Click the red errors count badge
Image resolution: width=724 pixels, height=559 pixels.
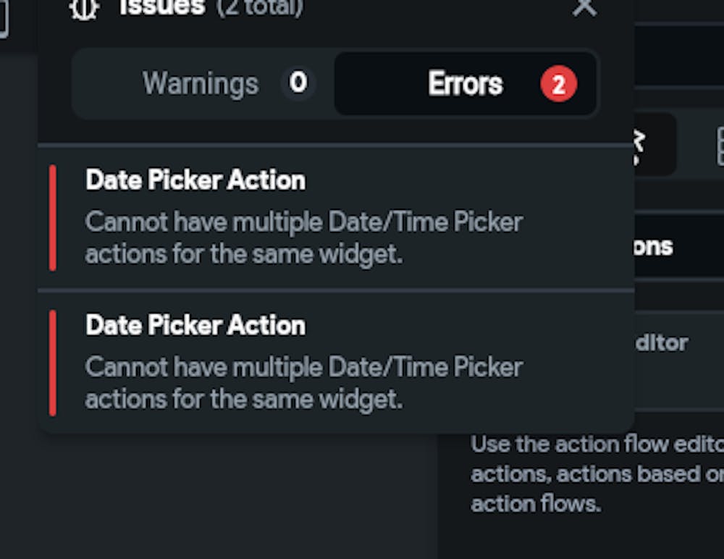[x=558, y=85]
